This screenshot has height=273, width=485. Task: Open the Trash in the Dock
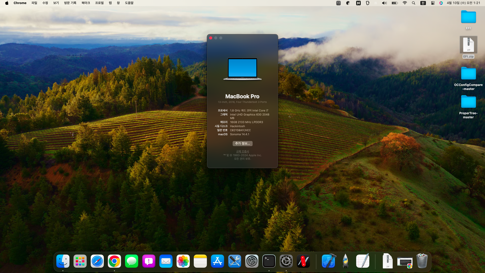click(x=422, y=261)
